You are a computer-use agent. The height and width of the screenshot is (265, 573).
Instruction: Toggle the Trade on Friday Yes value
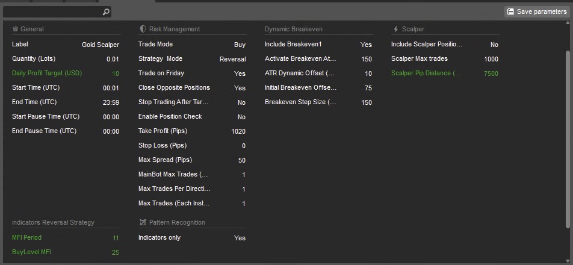coord(240,73)
